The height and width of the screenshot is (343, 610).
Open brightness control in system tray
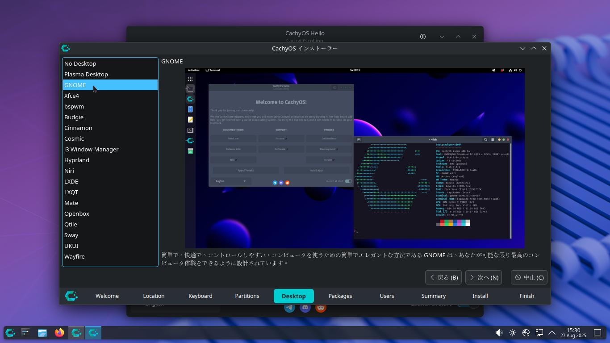pos(512,333)
